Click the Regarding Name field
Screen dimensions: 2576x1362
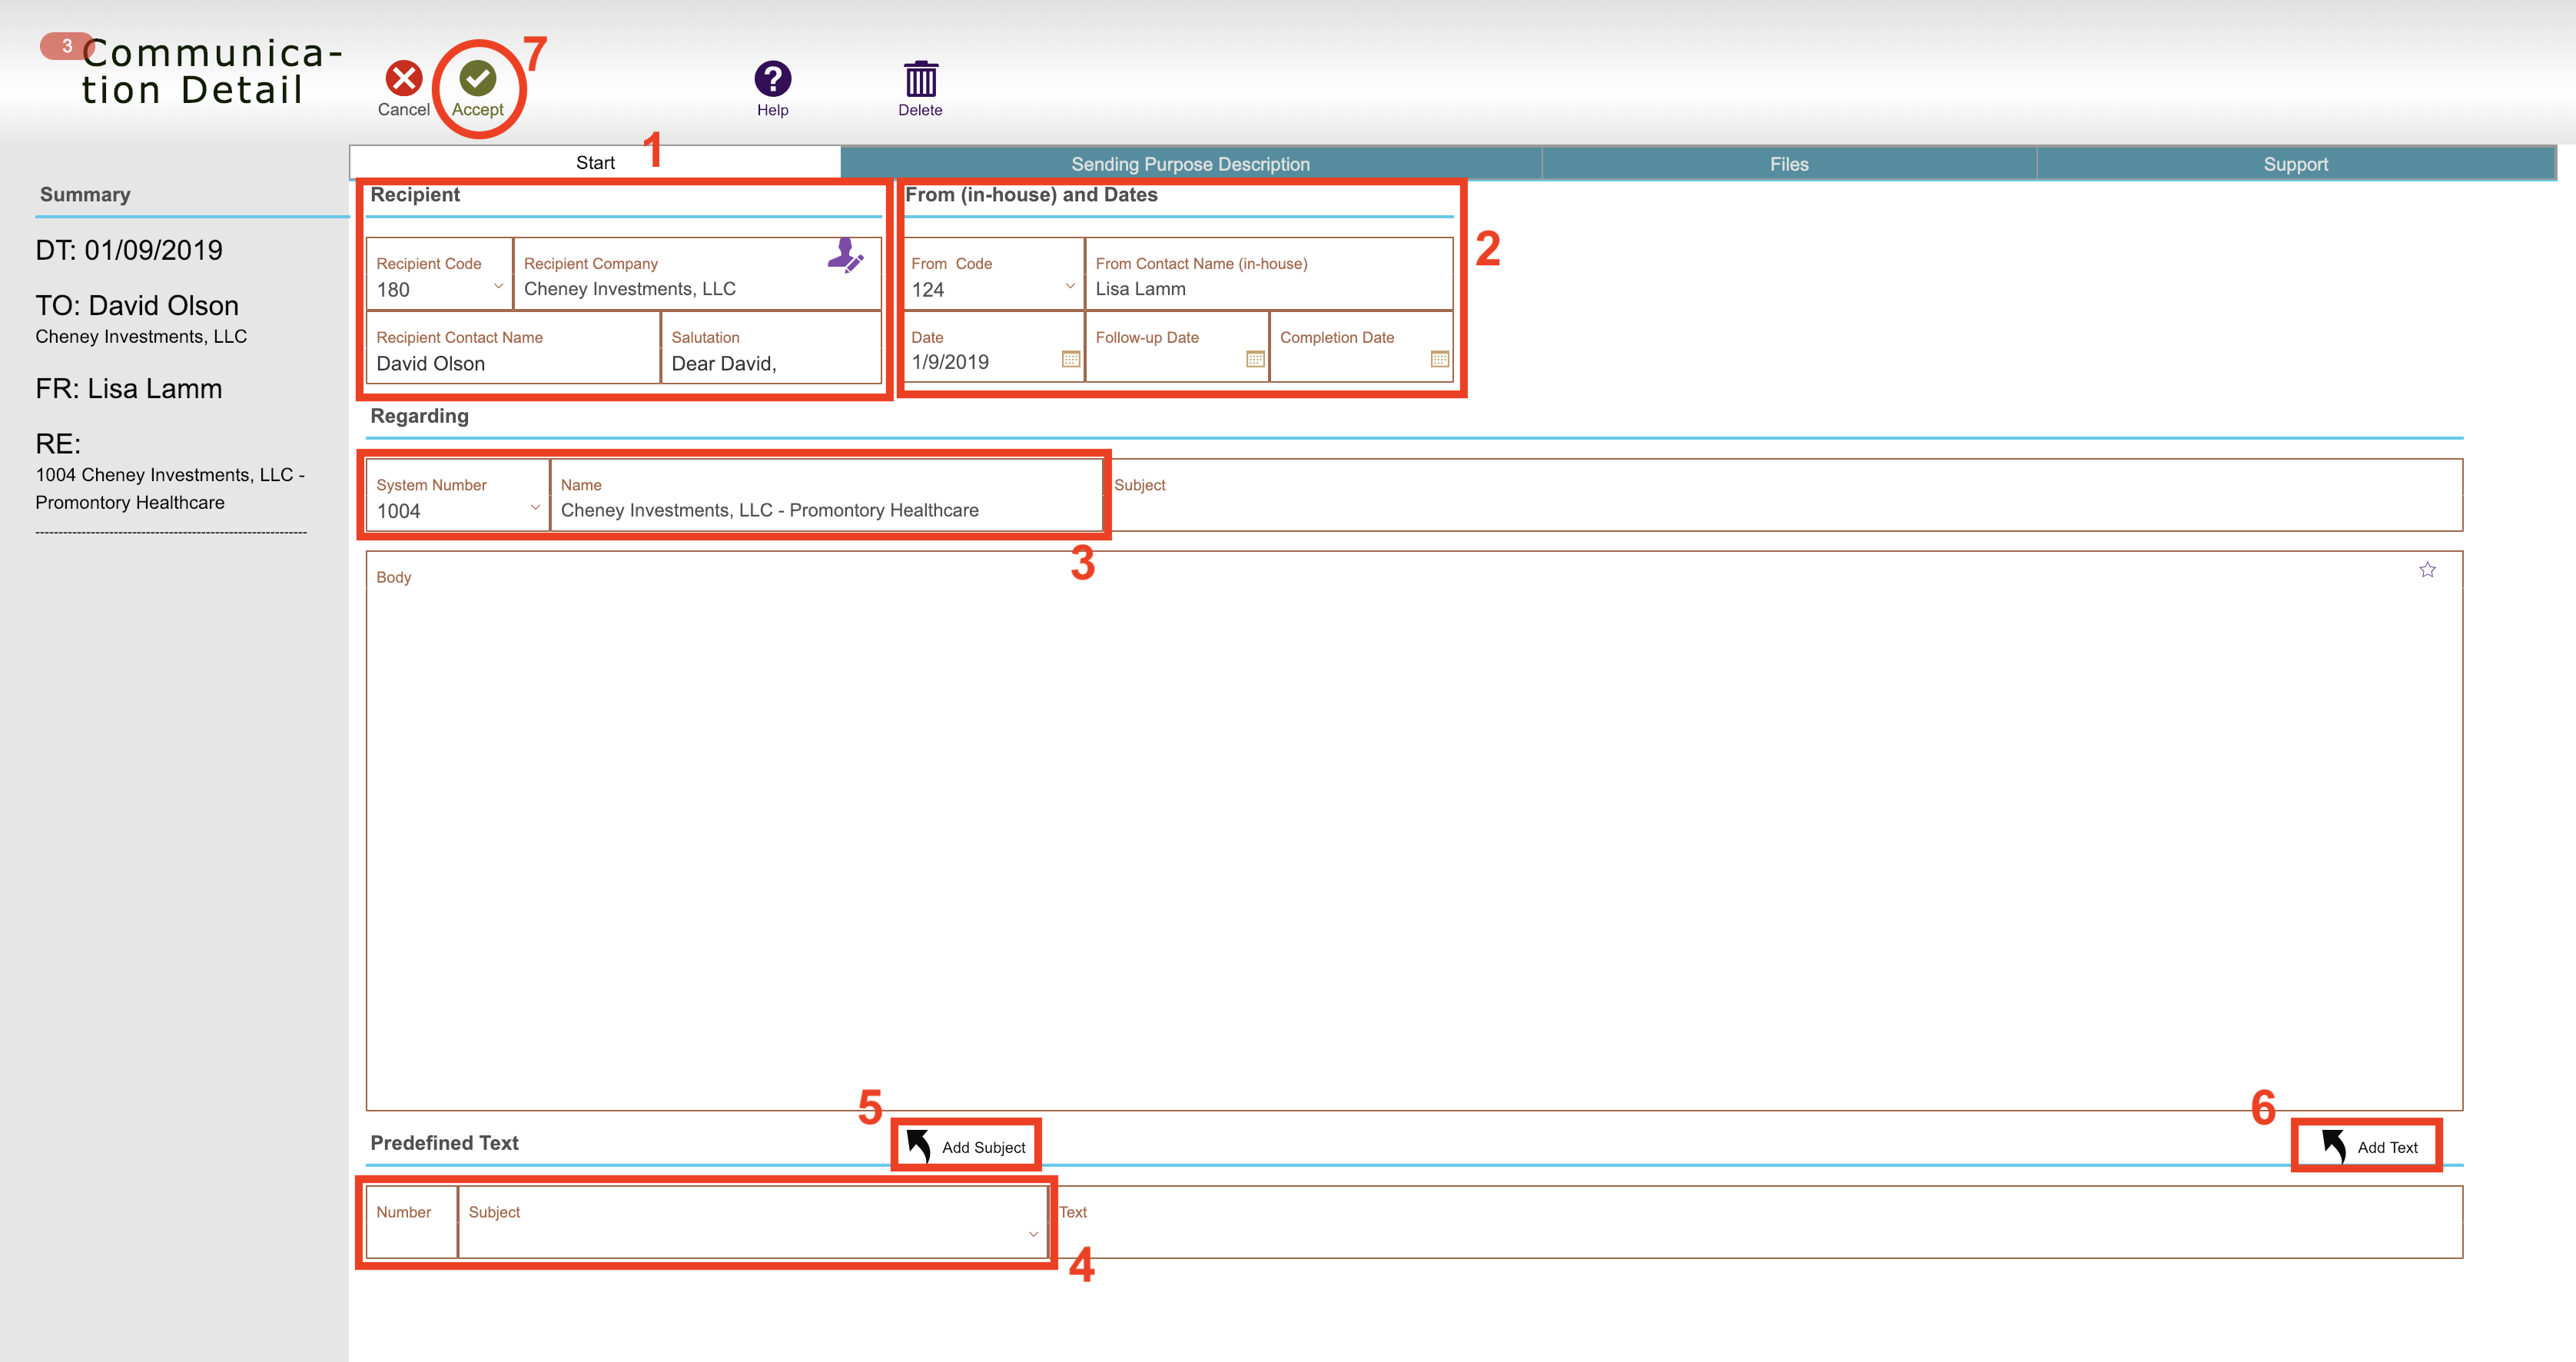click(x=826, y=496)
